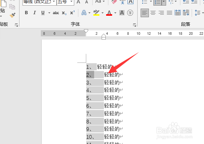Click in list line 8 text 轻轻的
The height and width of the screenshot is (144, 204).
point(112,122)
